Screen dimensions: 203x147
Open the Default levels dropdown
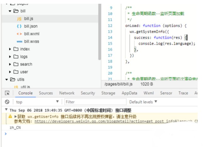click(143, 102)
